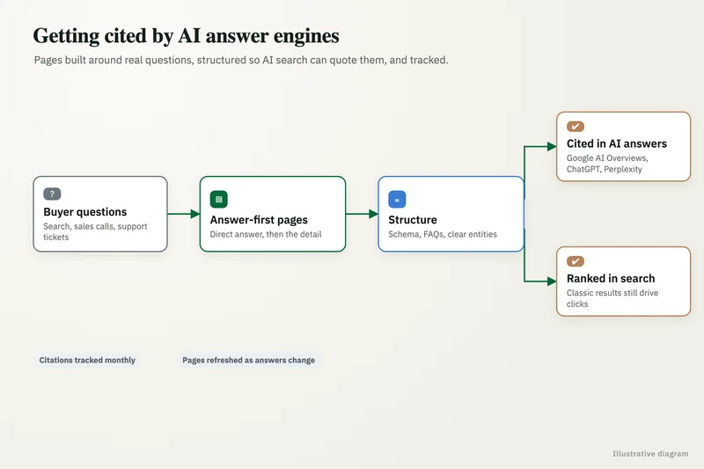Viewport: 704px width, 469px height.
Task: Click 'Direct answer, then the detail' text
Action: (x=266, y=234)
